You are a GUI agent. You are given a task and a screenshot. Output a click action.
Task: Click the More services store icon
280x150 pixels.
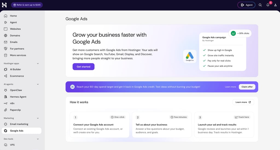pos(5,55)
